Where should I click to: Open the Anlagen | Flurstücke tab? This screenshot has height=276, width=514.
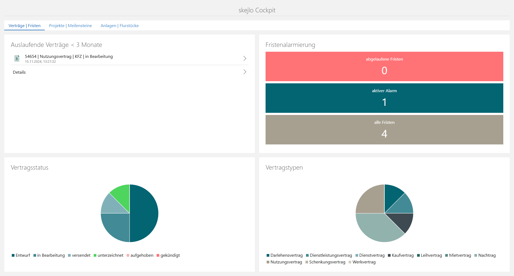[x=119, y=26]
